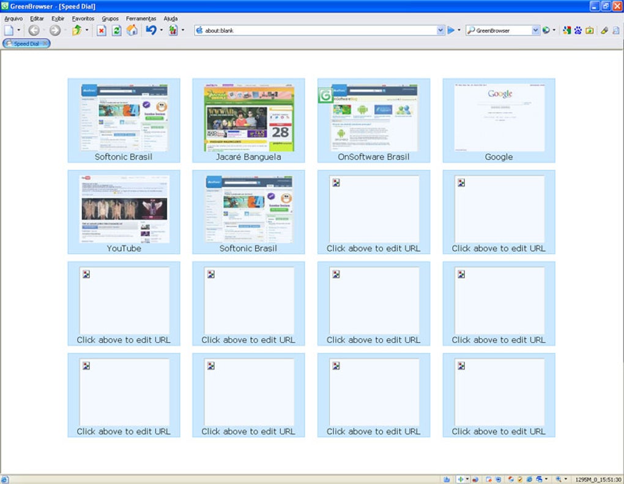Click the Refresh page icon
Screen dimensions: 624x484
pos(117,29)
